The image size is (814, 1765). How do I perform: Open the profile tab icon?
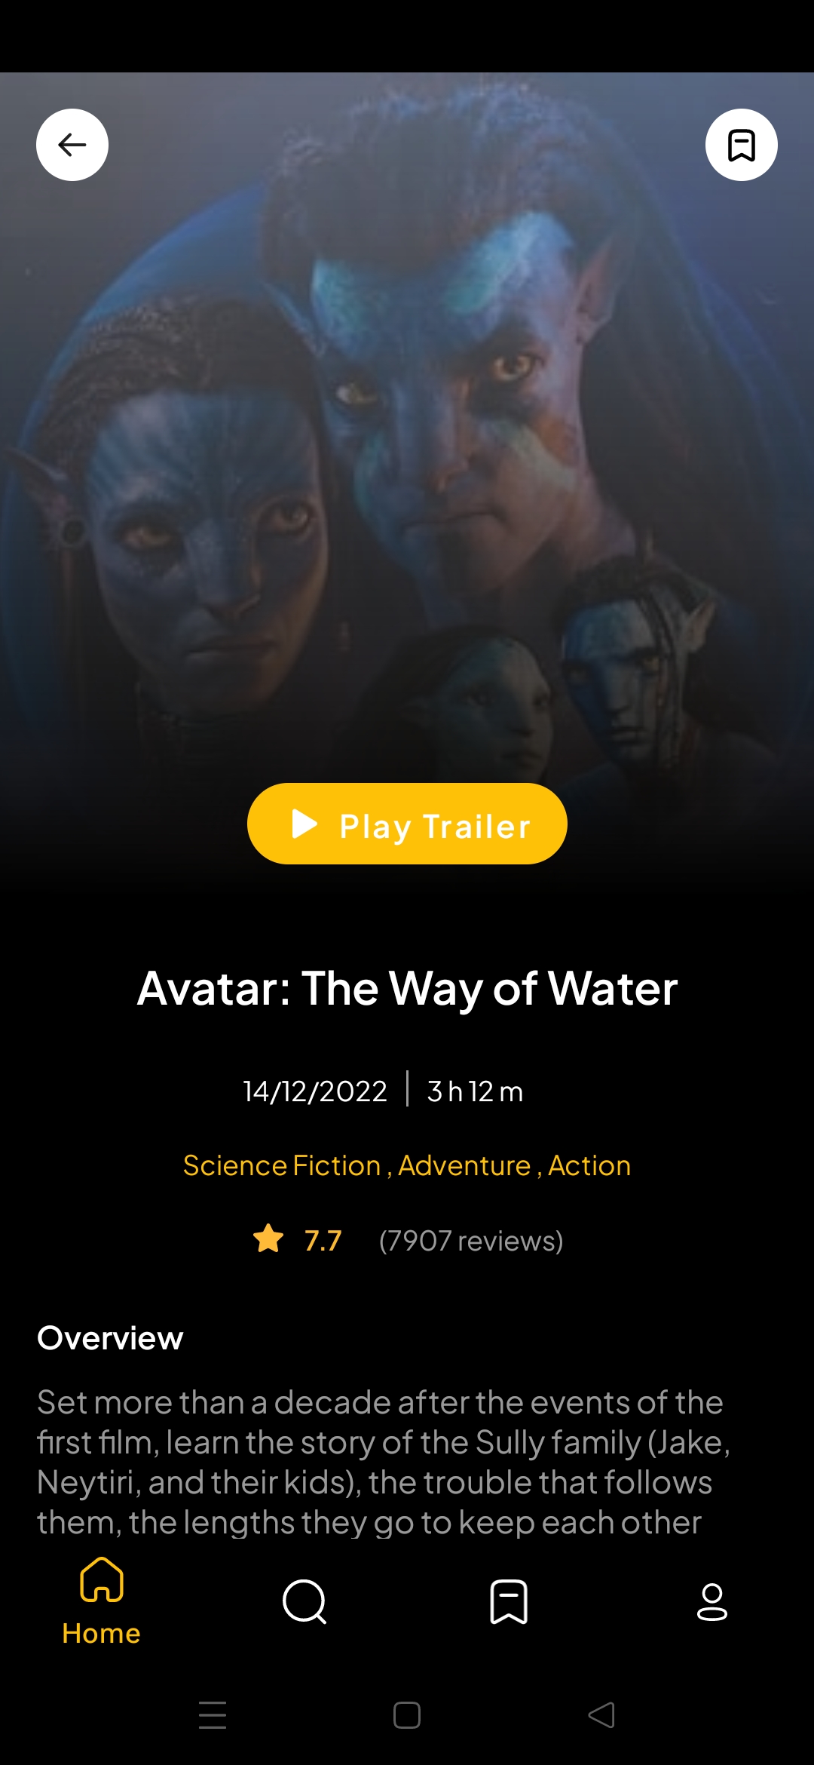click(x=712, y=1601)
